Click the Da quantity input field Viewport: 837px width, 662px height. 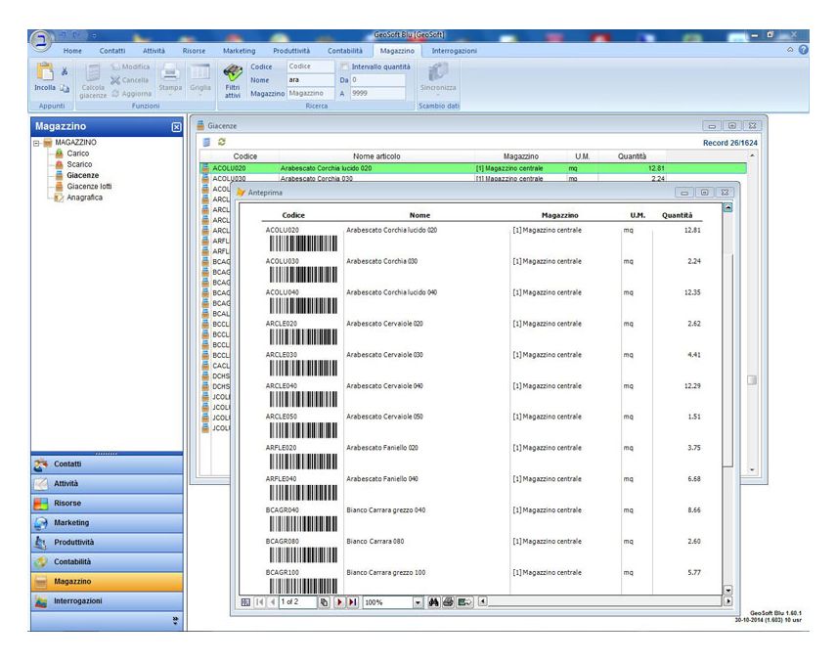click(377, 80)
